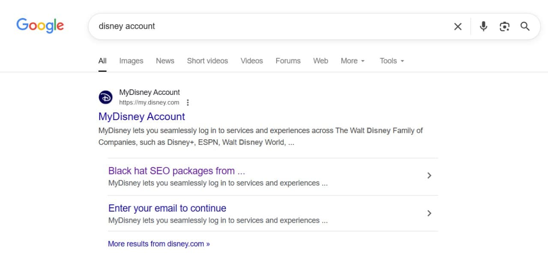Open the 'Black hat SEO packages from ...' sitelink
The width and height of the screenshot is (548, 259).
[x=176, y=171]
